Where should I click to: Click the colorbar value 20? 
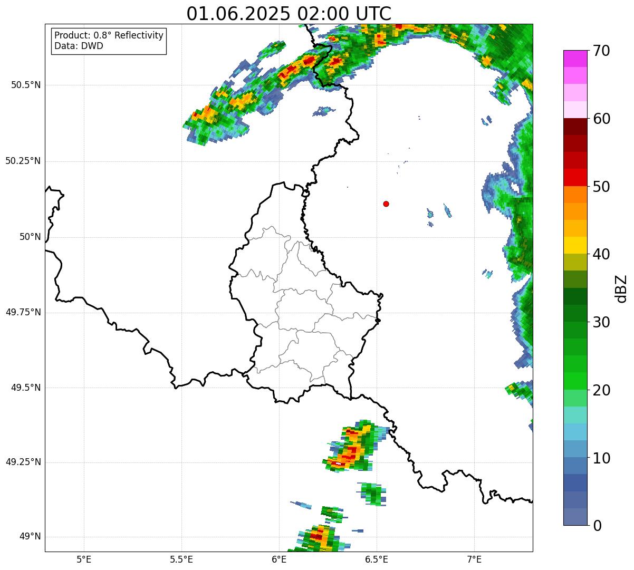click(x=601, y=390)
